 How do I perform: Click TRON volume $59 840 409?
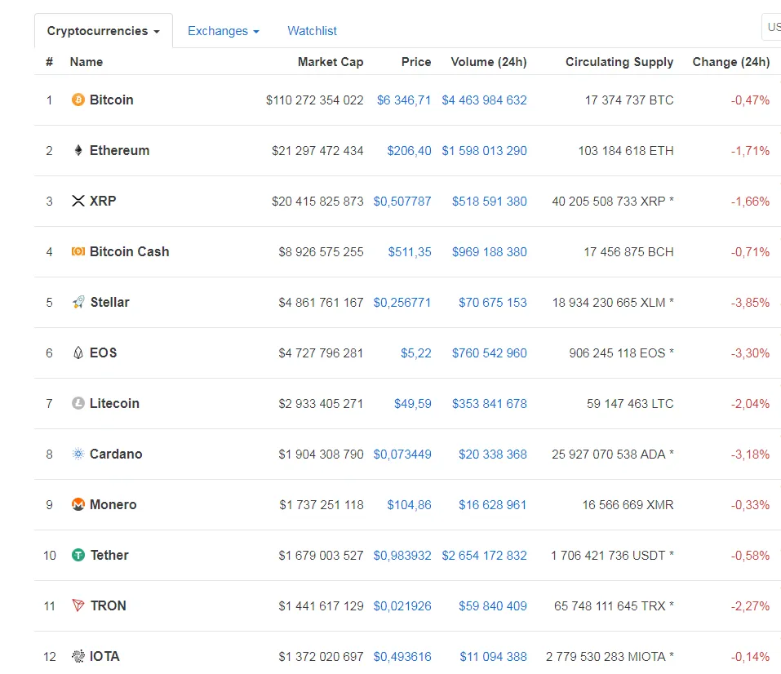coord(493,605)
